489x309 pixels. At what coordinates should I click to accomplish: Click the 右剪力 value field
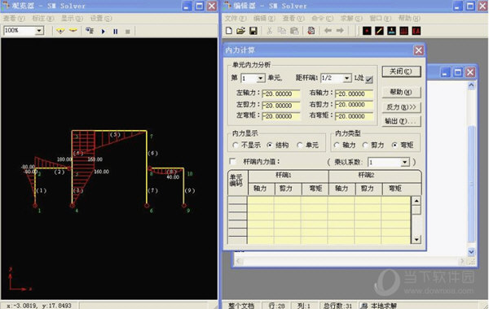point(355,105)
